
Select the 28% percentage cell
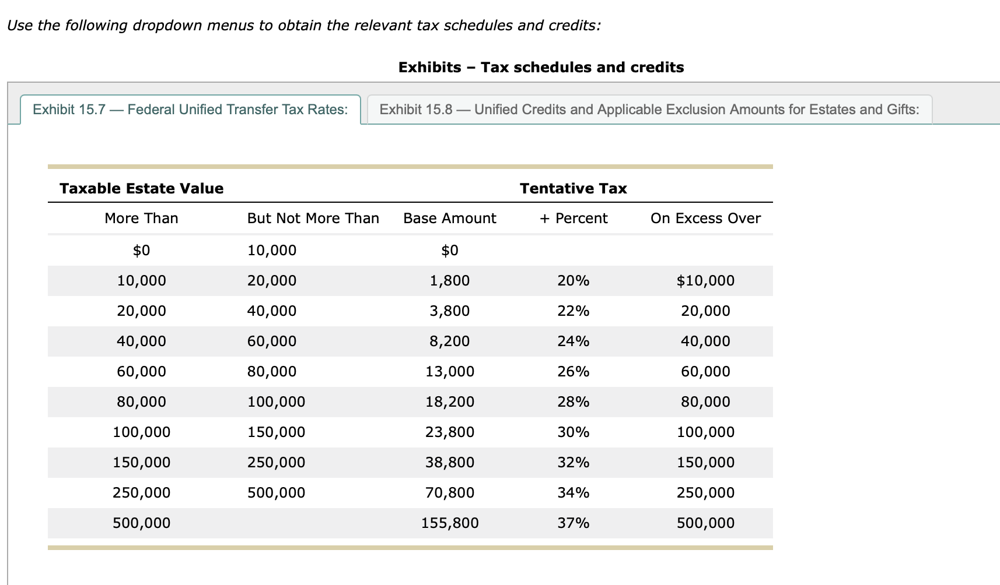pyautogui.click(x=573, y=401)
